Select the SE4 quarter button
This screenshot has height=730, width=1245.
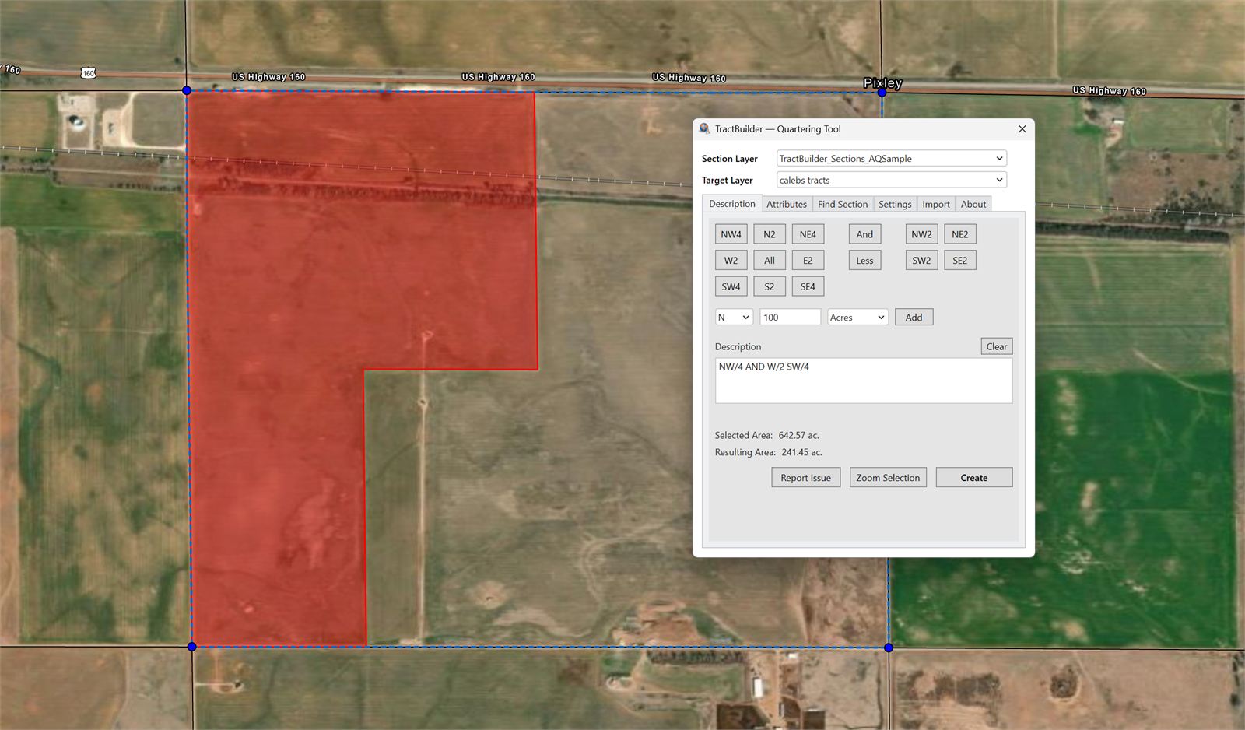click(808, 286)
